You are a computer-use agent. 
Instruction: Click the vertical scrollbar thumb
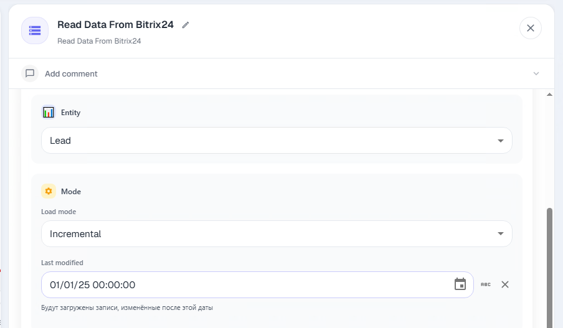point(549,268)
